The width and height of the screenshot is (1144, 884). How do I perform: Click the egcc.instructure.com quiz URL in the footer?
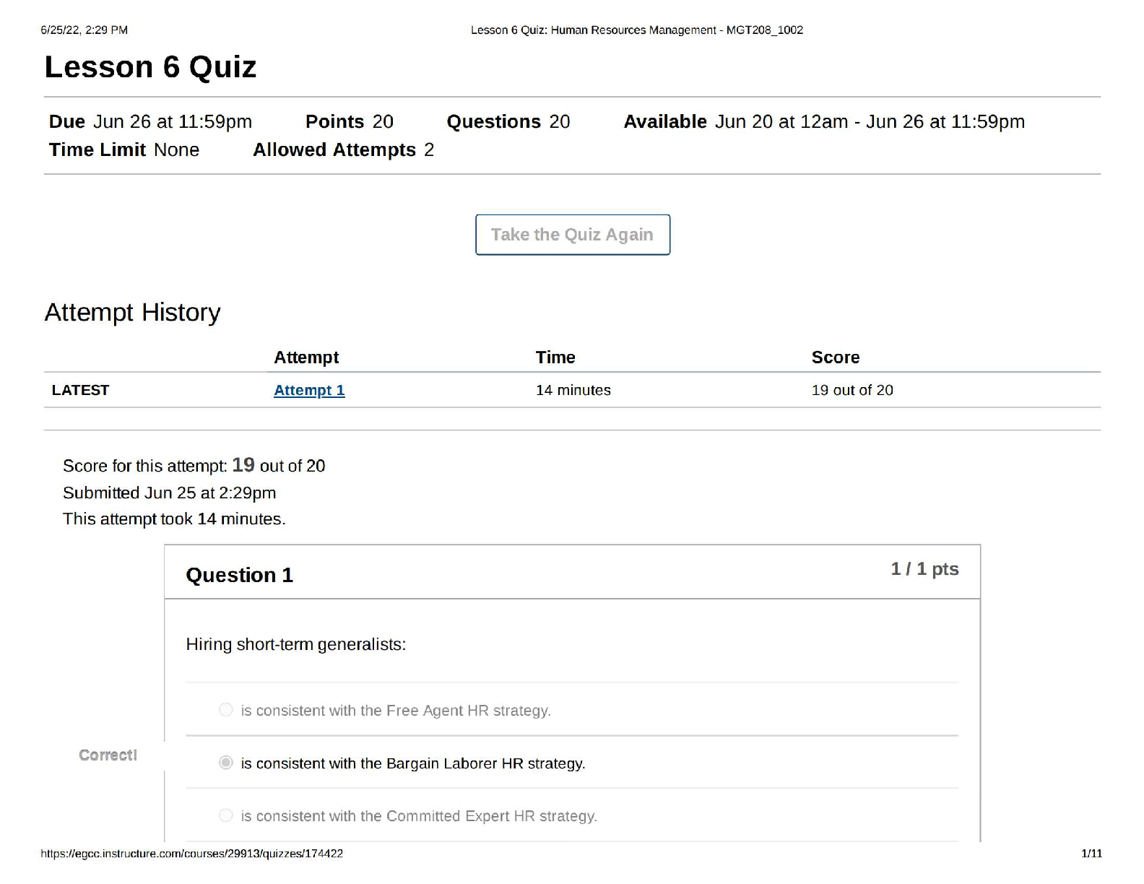192,854
